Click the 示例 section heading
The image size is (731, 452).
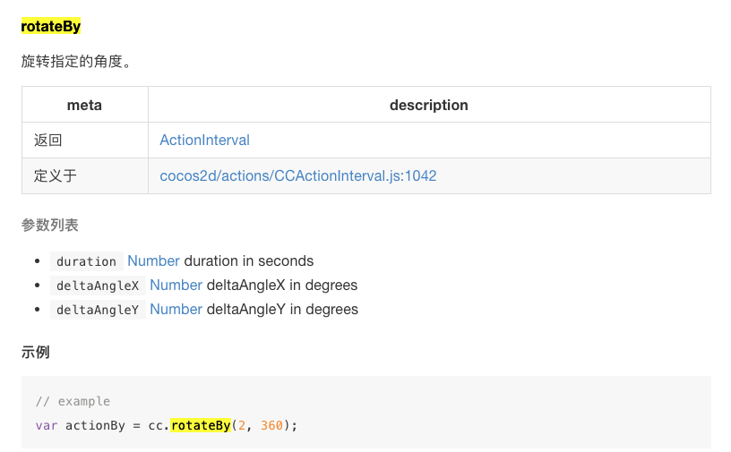(x=36, y=353)
